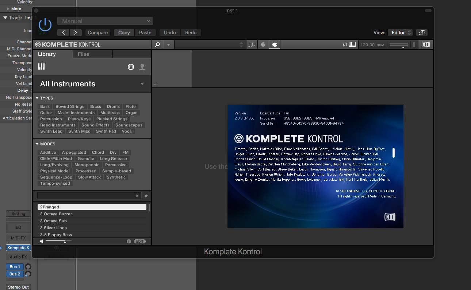The width and height of the screenshot is (471, 290).
Task: Click the Compare button
Action: pos(98,32)
